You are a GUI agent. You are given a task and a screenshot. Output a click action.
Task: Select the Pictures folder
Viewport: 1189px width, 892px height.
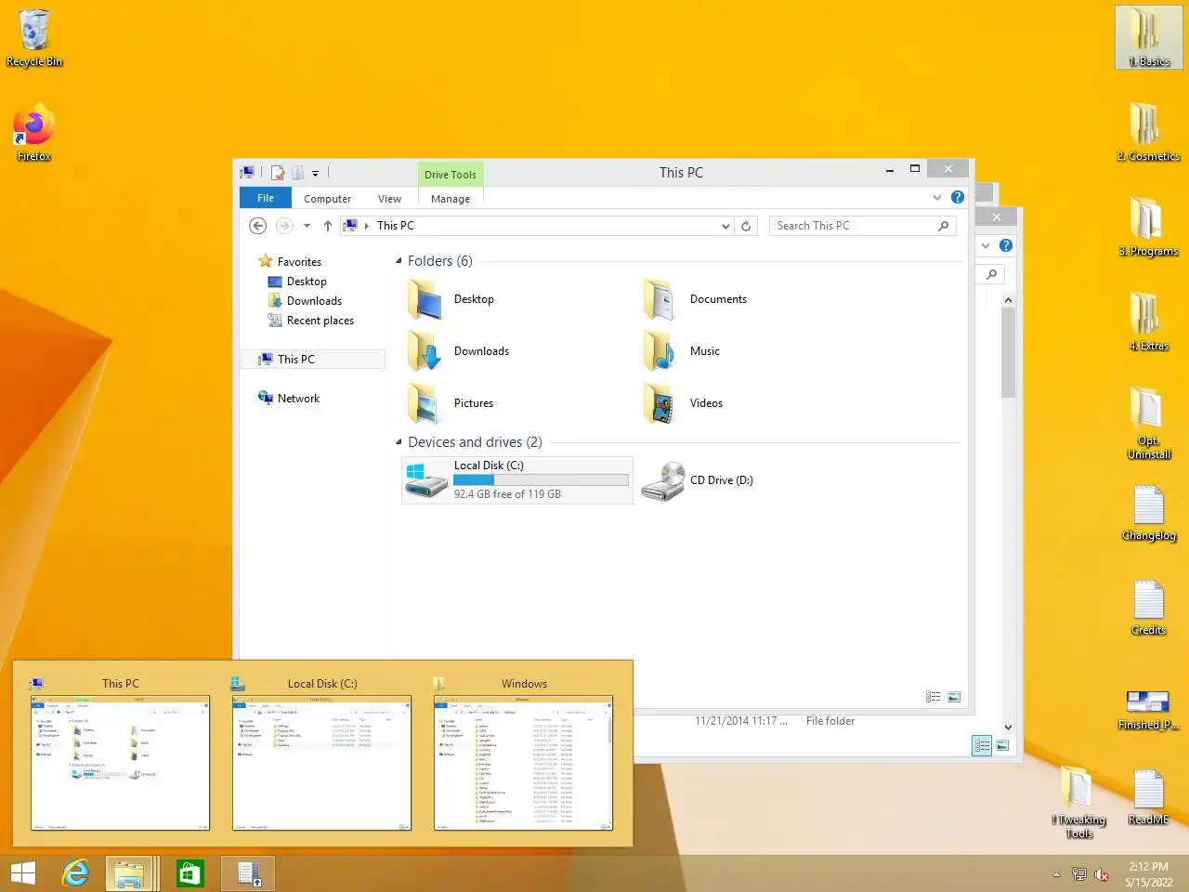(x=451, y=403)
